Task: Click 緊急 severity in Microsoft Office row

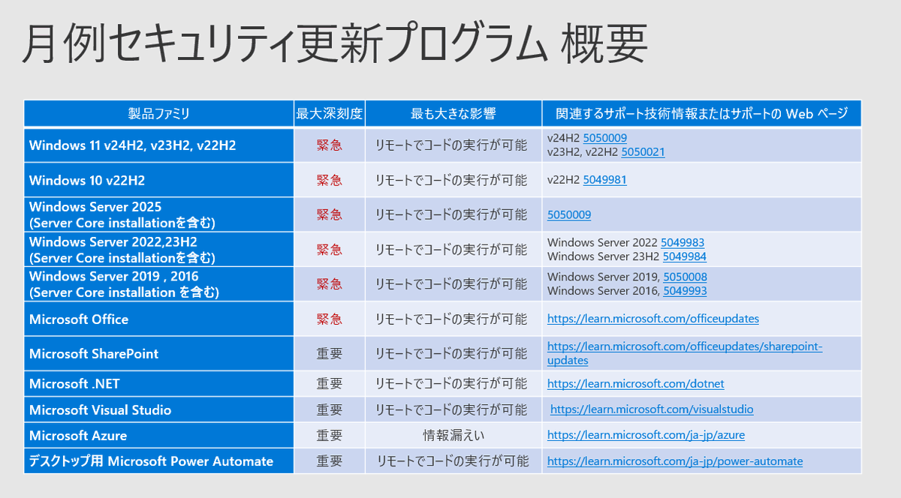Action: tap(330, 319)
